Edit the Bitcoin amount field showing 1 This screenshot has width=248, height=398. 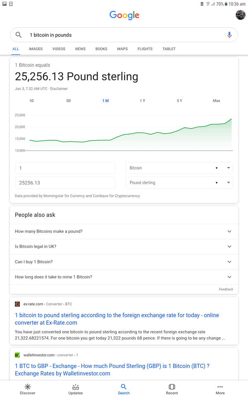pyautogui.click(x=66, y=168)
